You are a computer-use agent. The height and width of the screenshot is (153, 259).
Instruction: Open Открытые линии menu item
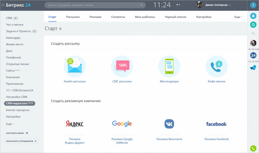point(17,64)
